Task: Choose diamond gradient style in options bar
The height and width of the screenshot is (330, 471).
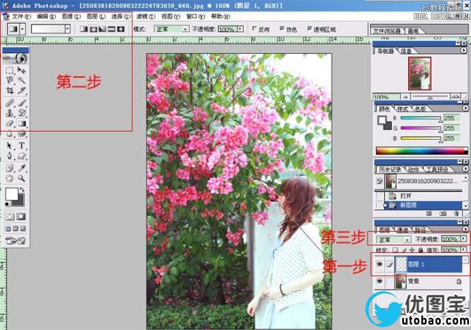Action: click(121, 29)
